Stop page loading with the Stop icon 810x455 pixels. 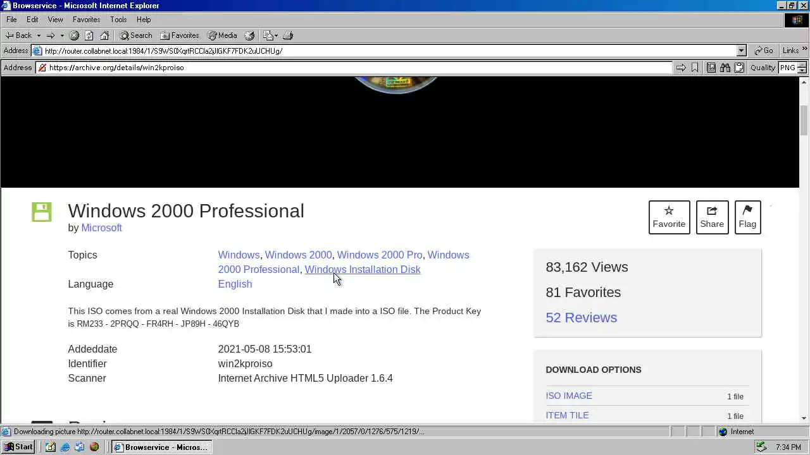pos(74,35)
